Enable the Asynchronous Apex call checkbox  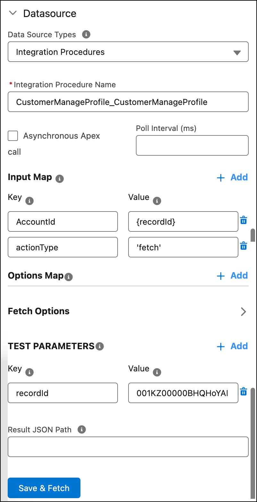(x=12, y=136)
